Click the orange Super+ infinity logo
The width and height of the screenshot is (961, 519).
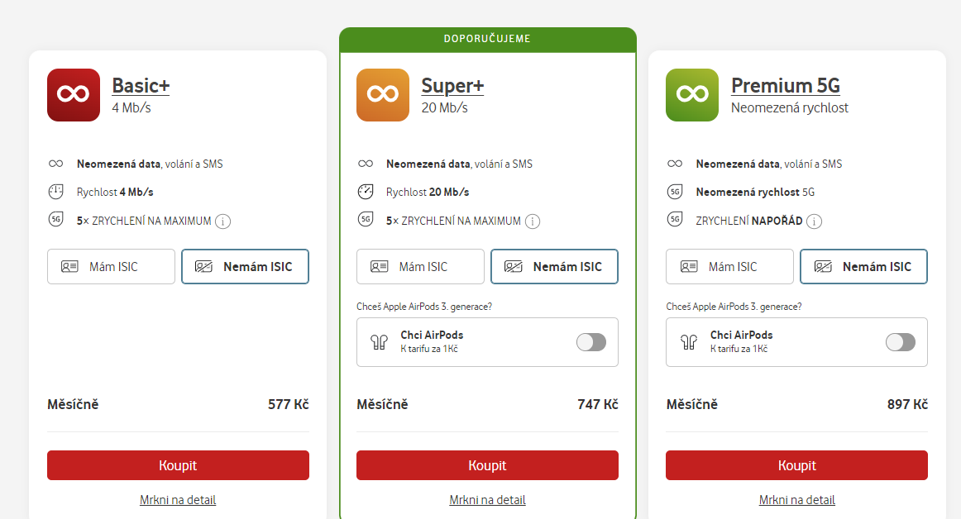coord(383,95)
